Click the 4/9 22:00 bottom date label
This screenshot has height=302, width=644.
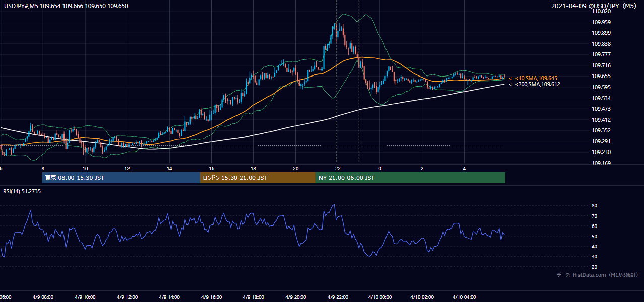(x=338, y=297)
